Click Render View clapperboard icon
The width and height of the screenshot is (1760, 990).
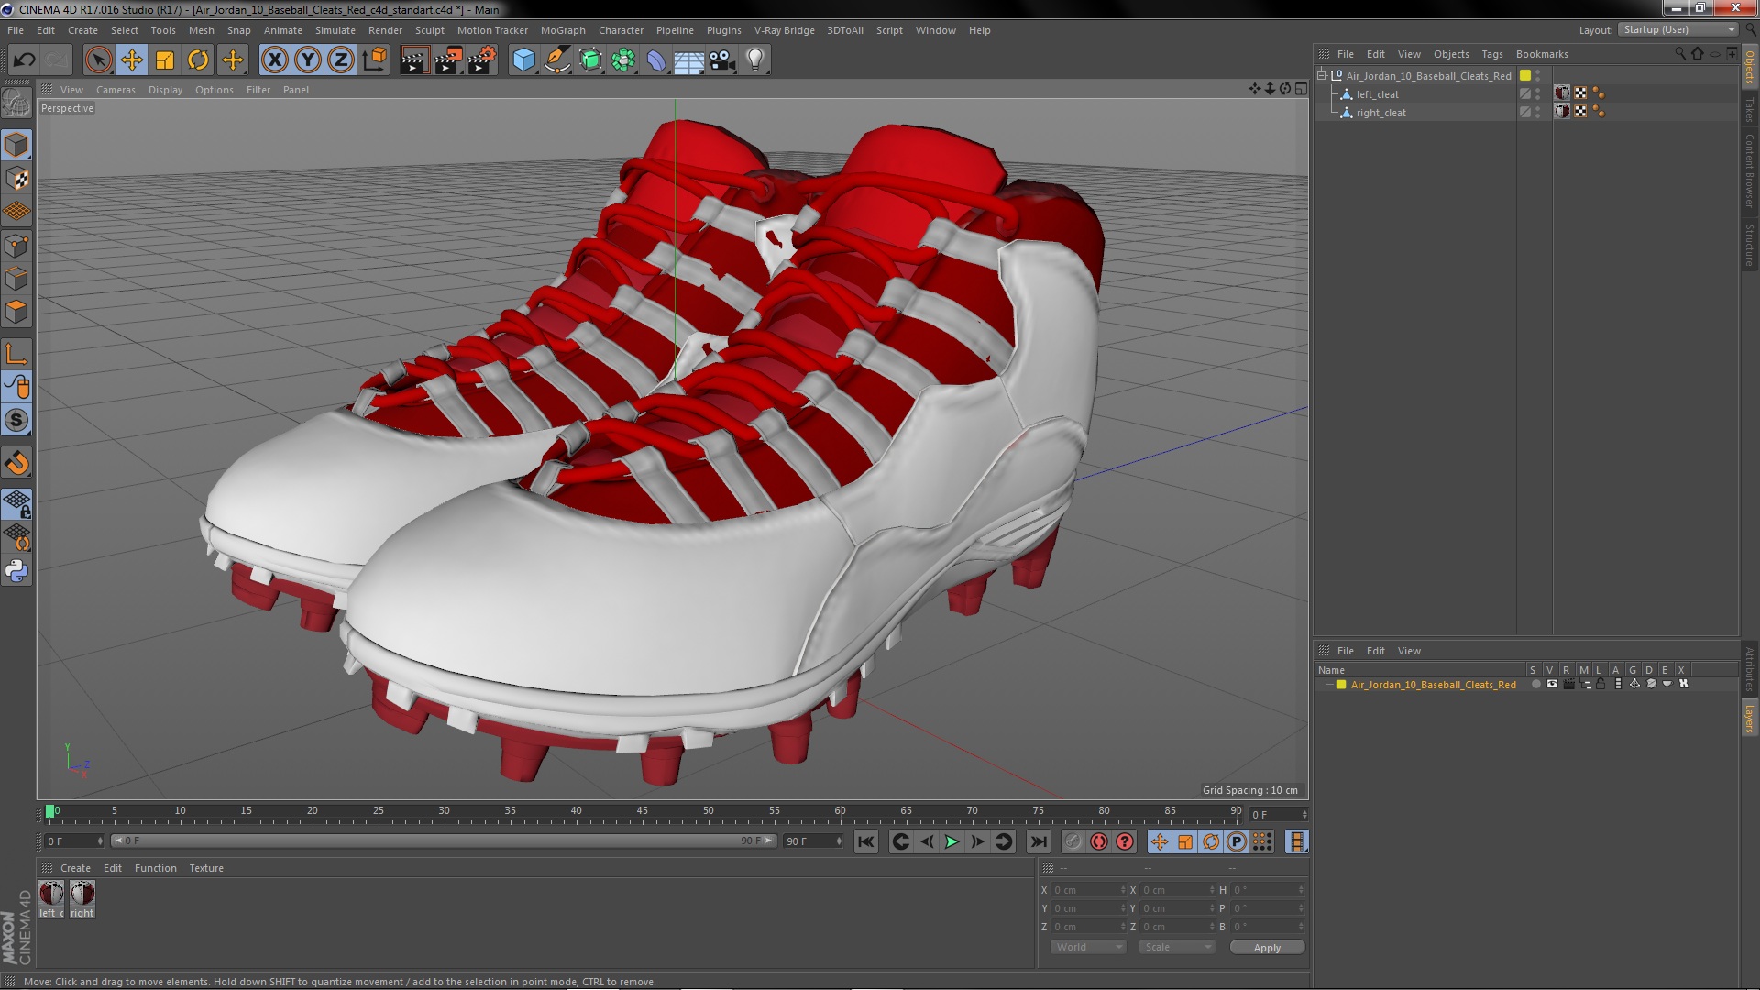click(414, 60)
